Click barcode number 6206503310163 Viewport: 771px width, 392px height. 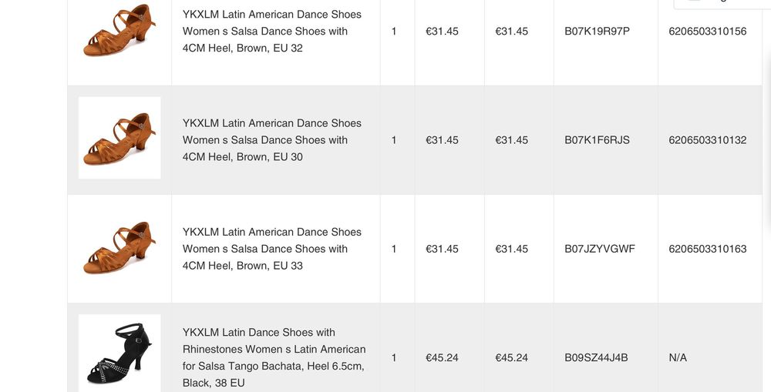pos(707,249)
